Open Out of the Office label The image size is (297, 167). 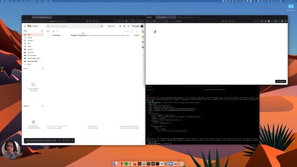tap(33, 61)
